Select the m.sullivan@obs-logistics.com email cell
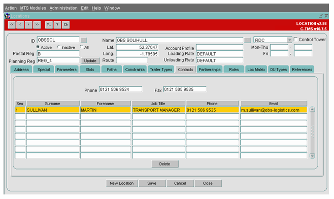 tap(274, 110)
